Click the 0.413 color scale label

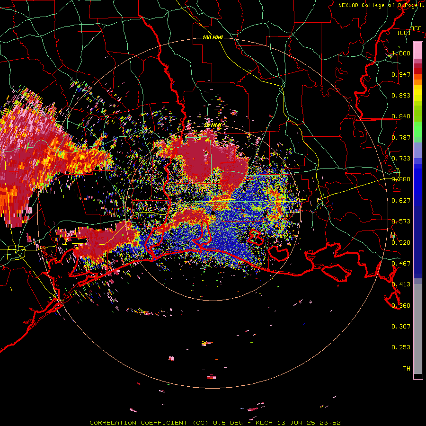(401, 284)
